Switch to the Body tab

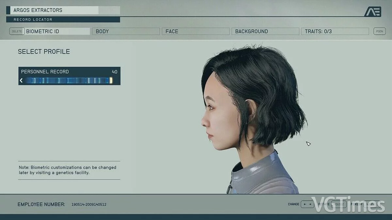pyautogui.click(x=126, y=31)
